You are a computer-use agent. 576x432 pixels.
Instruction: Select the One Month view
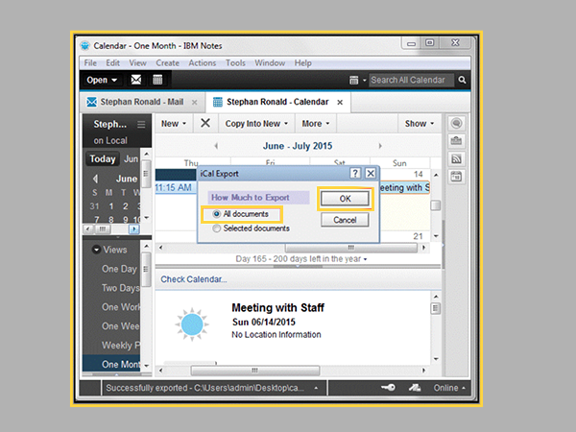[121, 365]
